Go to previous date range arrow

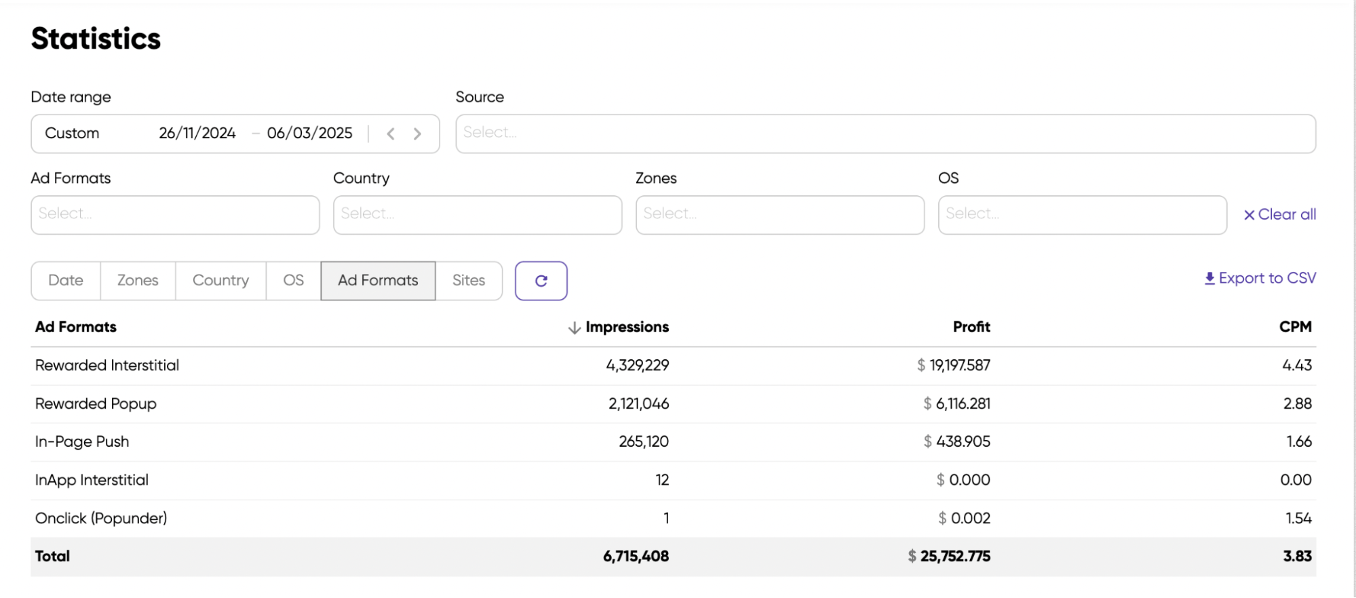coord(391,134)
